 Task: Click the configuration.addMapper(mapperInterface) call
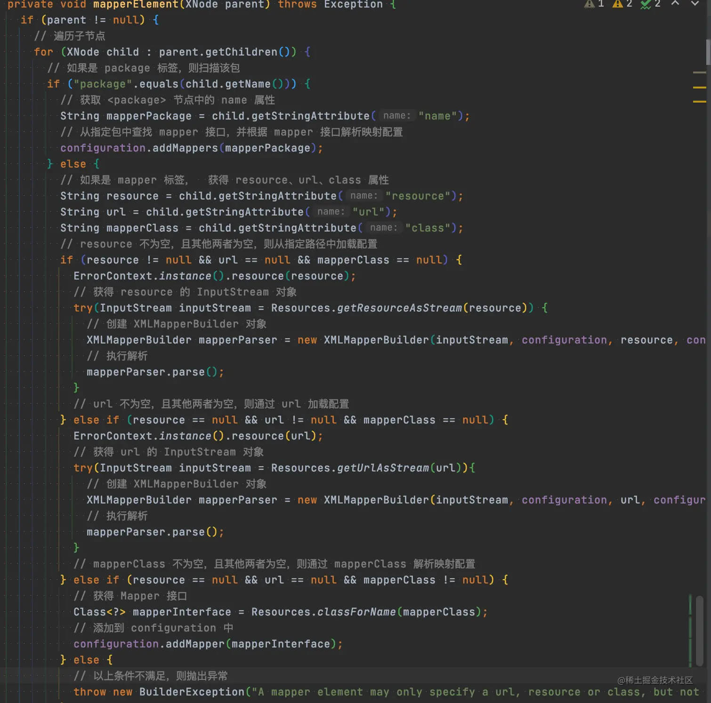click(x=208, y=644)
